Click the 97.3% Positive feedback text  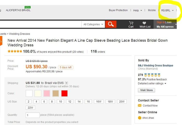click(152, 79)
